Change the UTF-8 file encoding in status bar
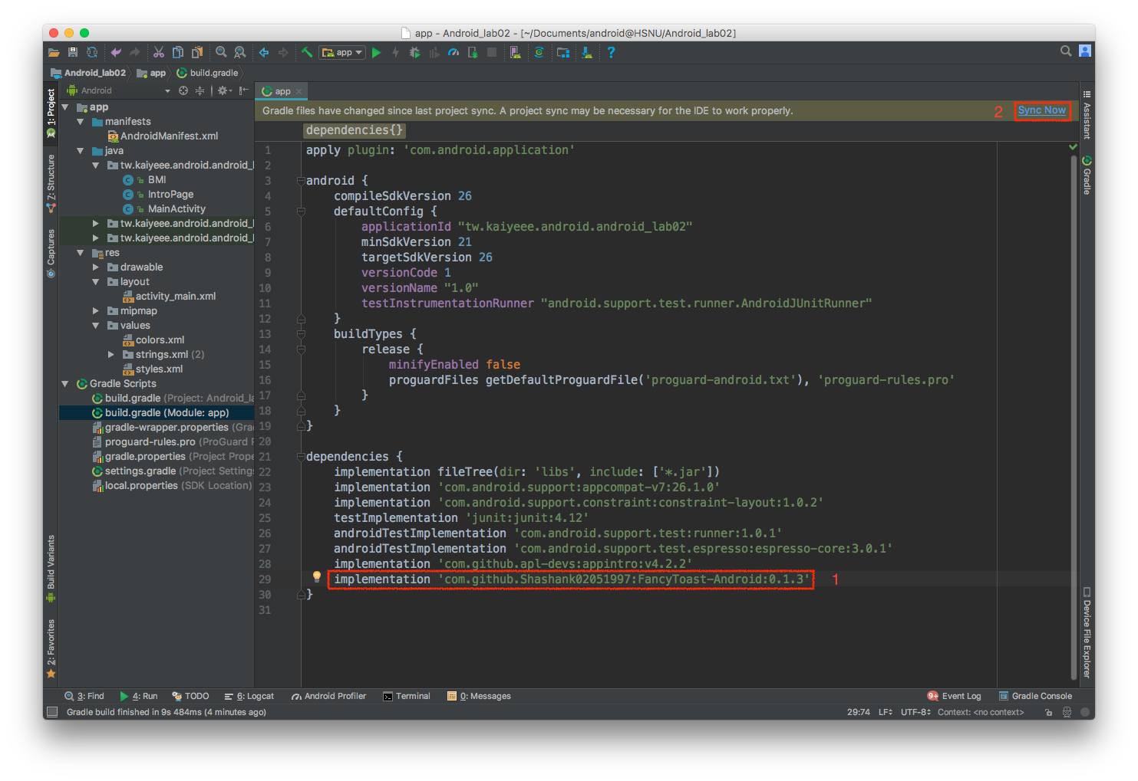 click(x=915, y=712)
